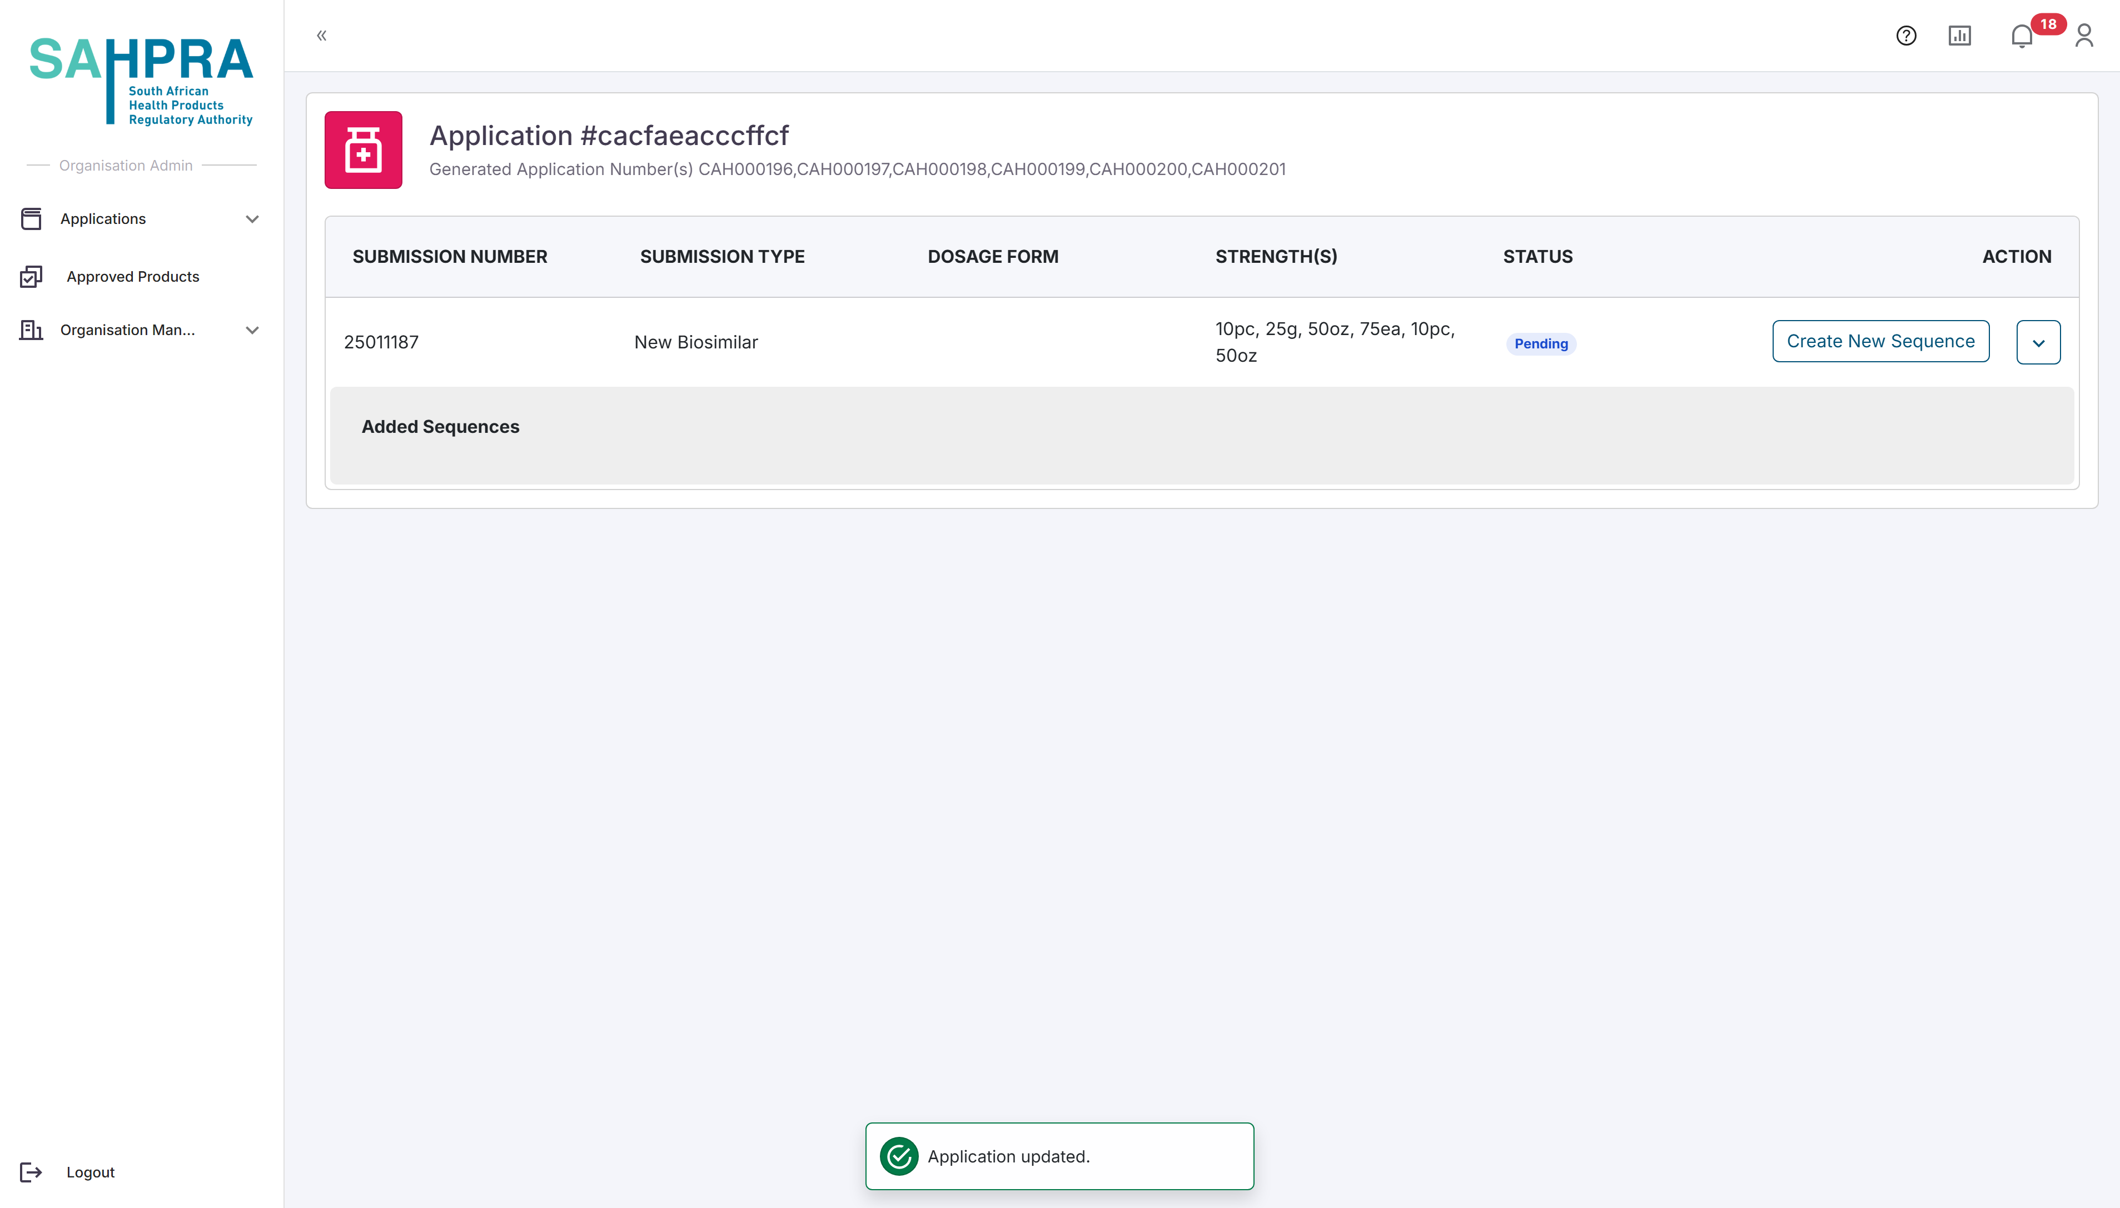Open the dropdown beside Create New Sequence
Screen dimensions: 2120x1208
pyautogui.click(x=2038, y=343)
